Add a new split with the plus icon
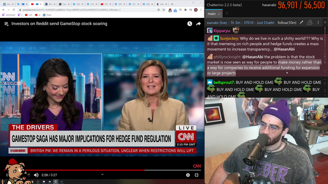This screenshot has height=184, width=328. coord(325,22)
